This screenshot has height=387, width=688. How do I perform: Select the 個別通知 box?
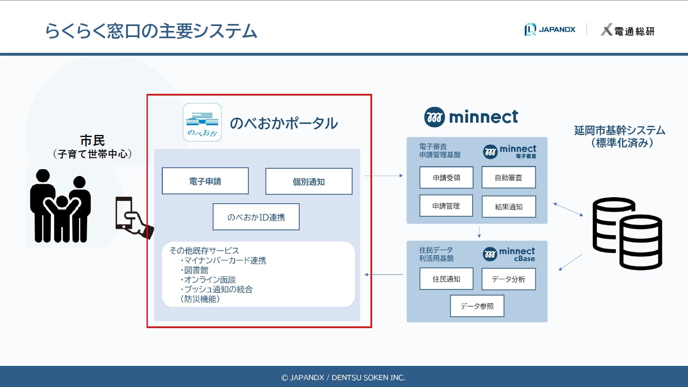click(309, 182)
